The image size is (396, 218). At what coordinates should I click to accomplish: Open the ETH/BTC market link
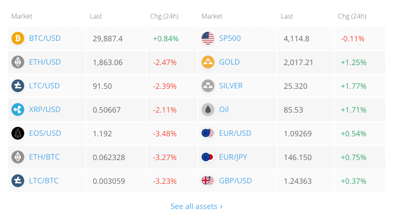click(x=44, y=157)
